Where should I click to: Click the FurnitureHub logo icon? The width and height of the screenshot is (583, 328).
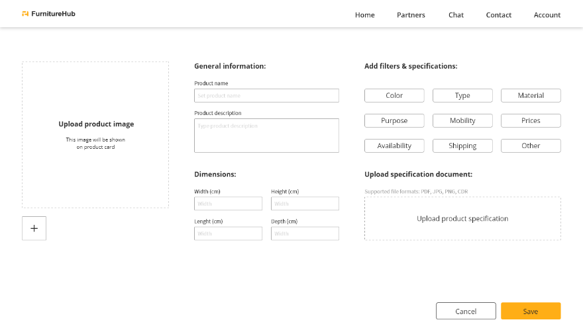click(x=25, y=14)
